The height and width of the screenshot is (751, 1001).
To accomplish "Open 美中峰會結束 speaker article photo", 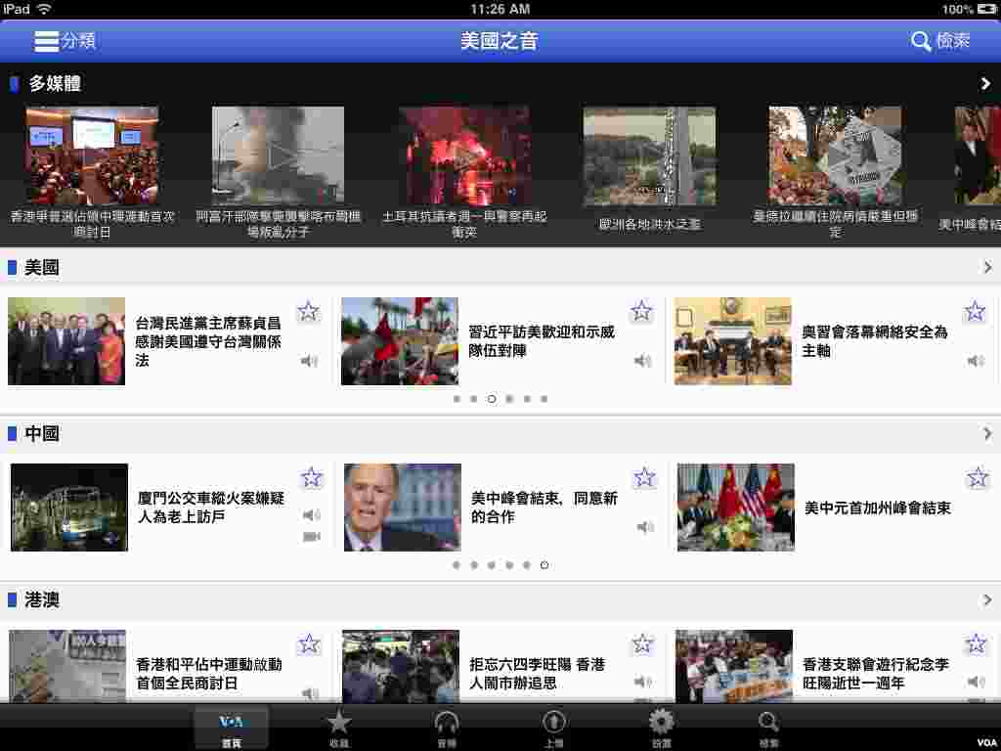I will click(x=402, y=508).
